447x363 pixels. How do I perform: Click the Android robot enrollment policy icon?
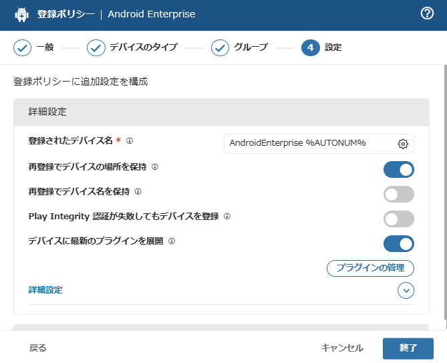point(21,15)
